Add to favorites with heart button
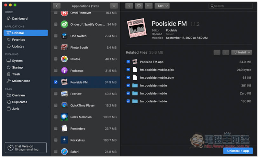 click(139, 6)
